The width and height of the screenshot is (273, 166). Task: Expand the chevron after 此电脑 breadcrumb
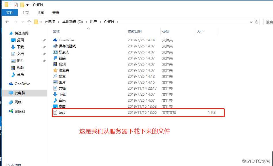click(x=59, y=22)
